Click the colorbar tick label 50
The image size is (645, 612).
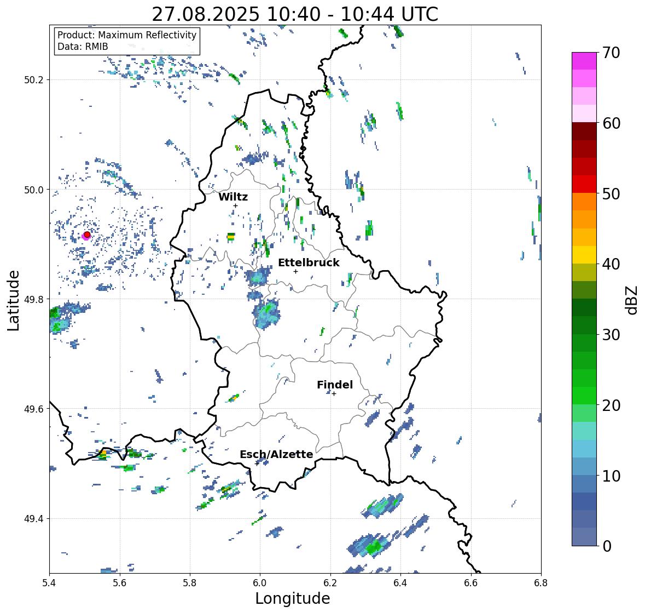point(611,193)
